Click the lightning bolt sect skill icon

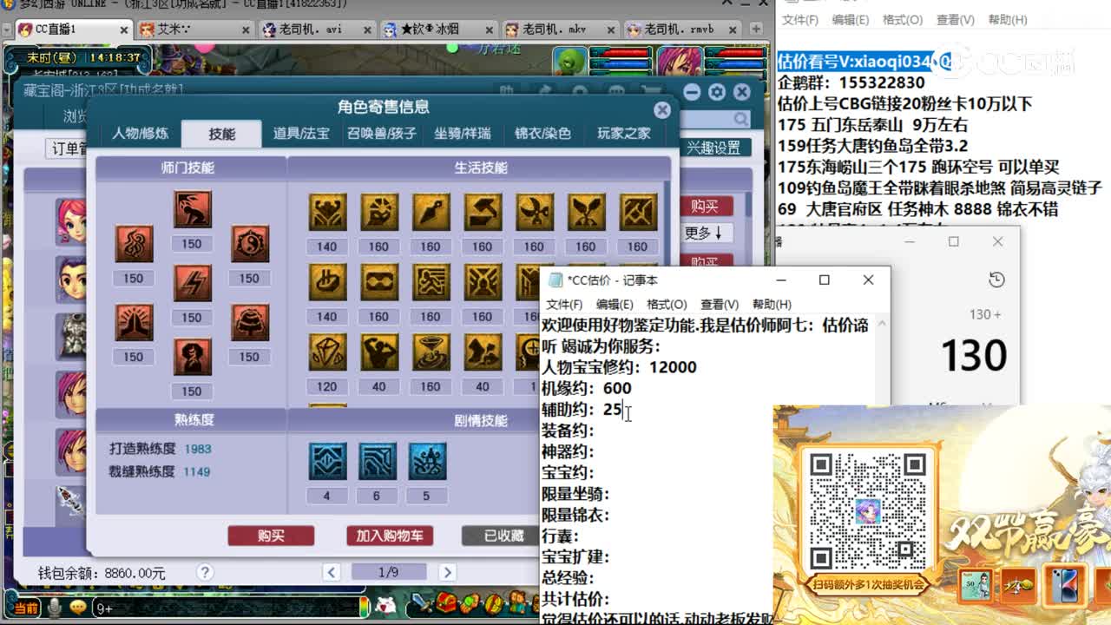tap(192, 283)
